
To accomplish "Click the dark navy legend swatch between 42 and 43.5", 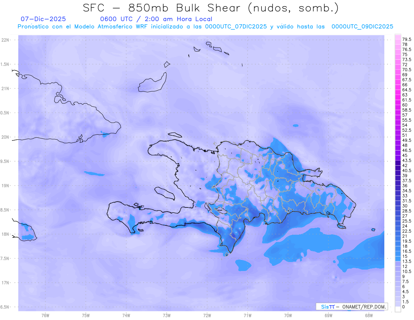I will 398,163.
